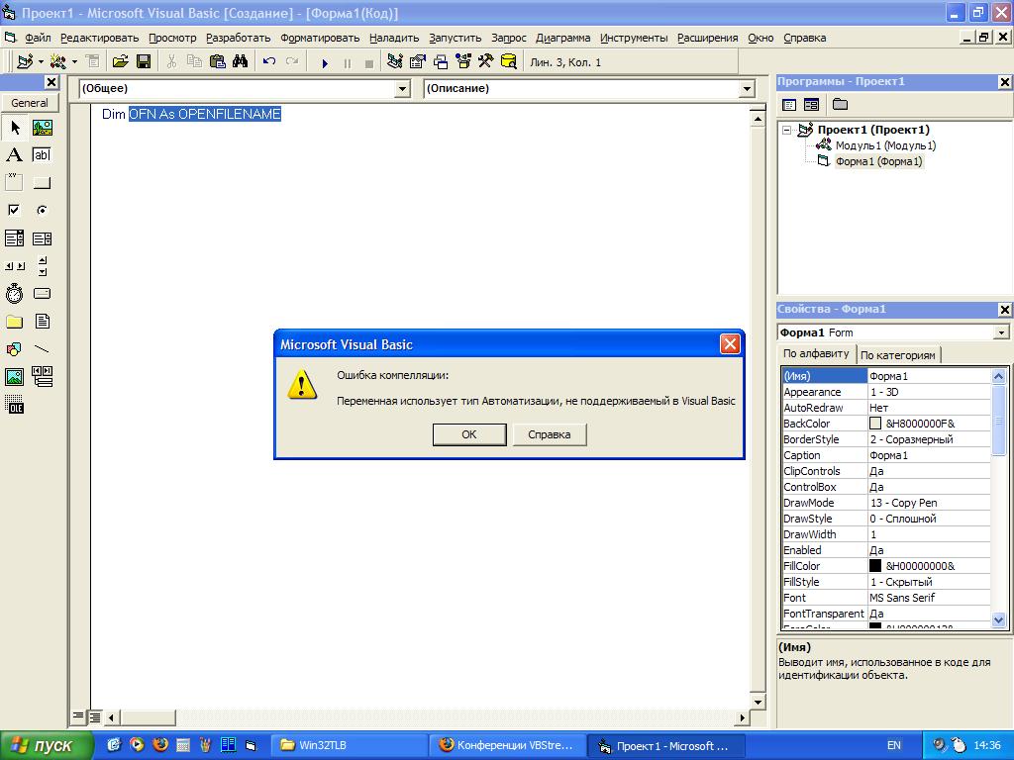Click the Object Browser toolbar icon
The width and height of the screenshot is (1014, 760).
click(463, 62)
